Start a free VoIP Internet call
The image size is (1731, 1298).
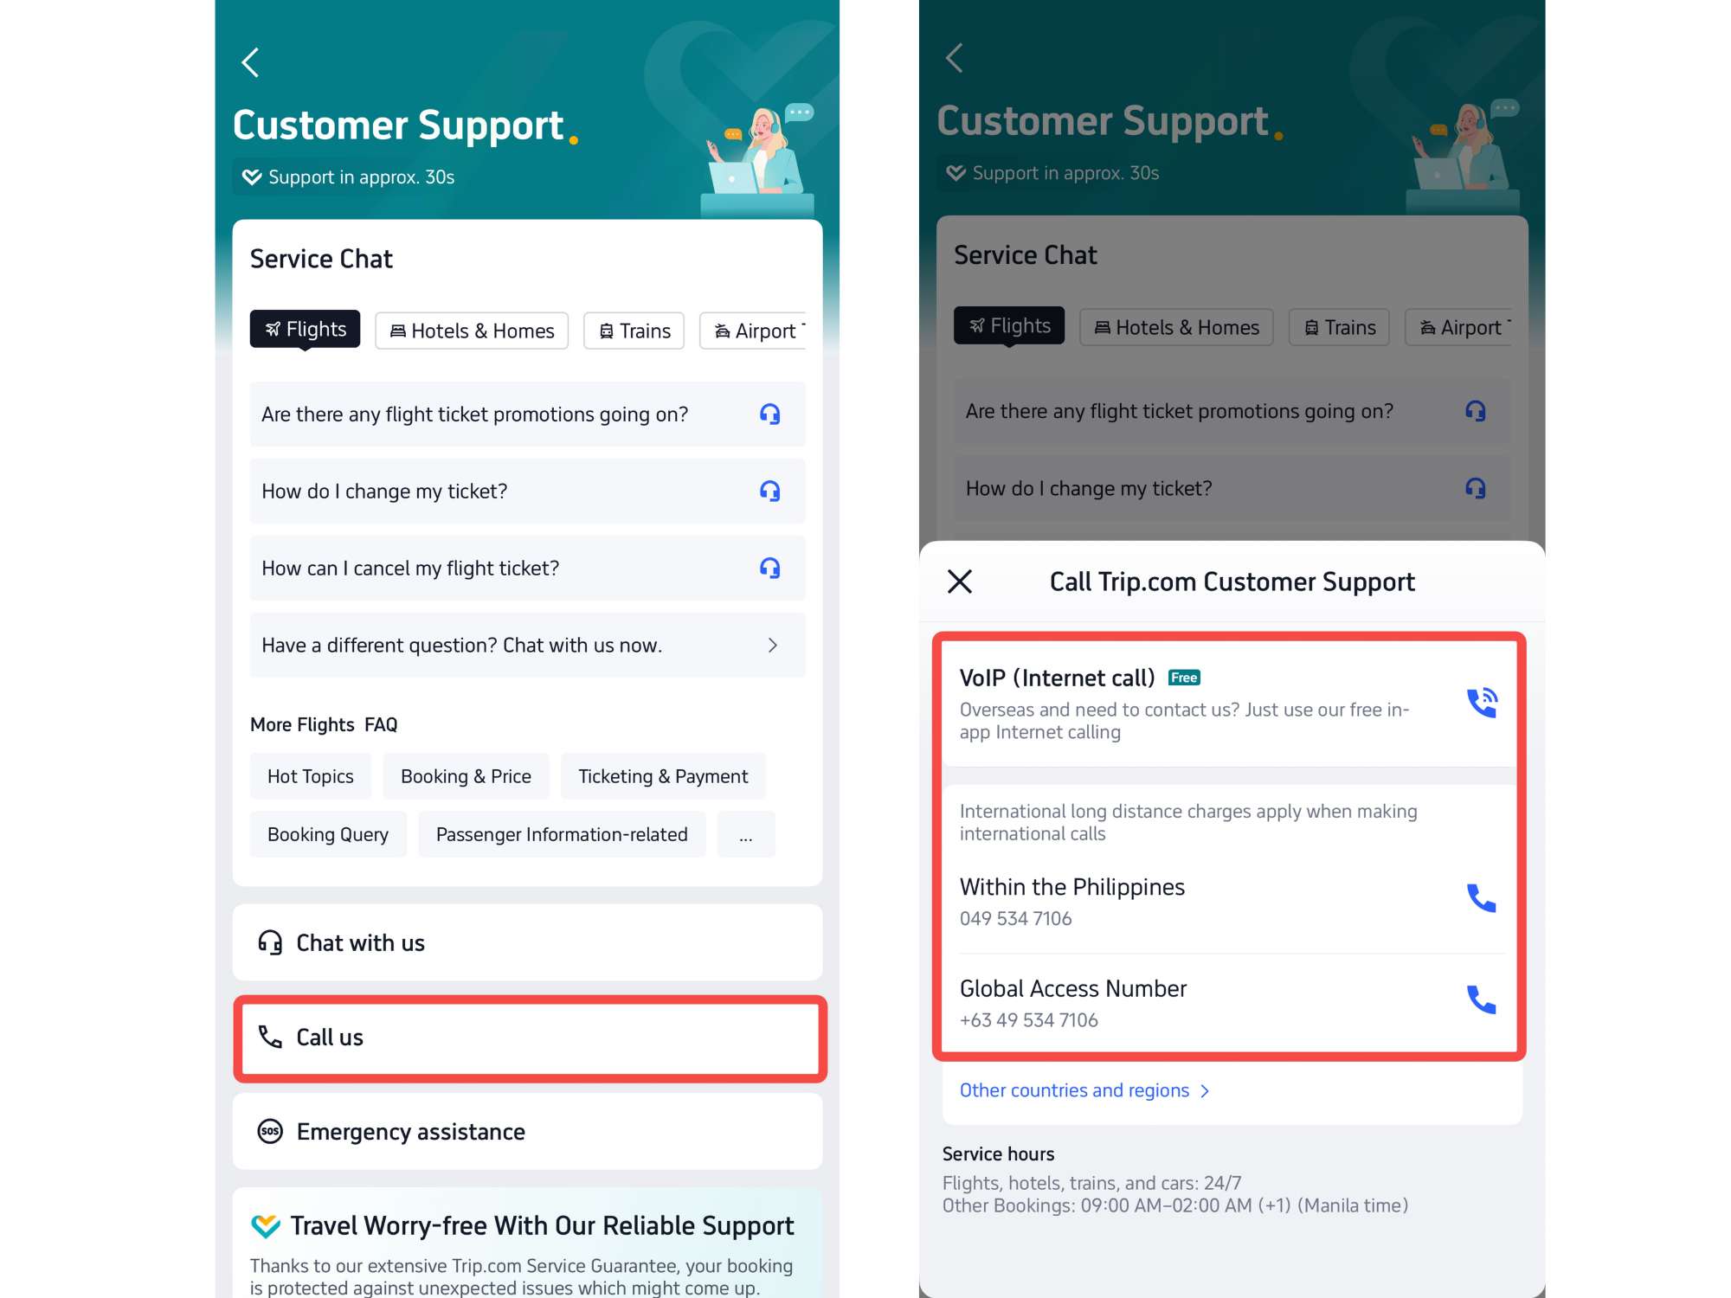[1481, 703]
